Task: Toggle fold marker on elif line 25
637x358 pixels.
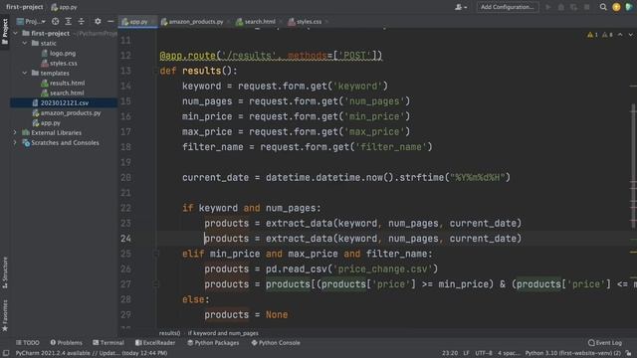Action: (x=155, y=254)
